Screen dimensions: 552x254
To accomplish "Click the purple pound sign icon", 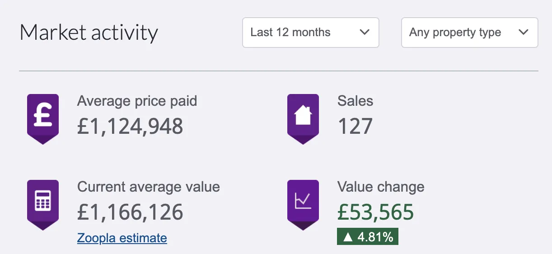I will tap(43, 119).
